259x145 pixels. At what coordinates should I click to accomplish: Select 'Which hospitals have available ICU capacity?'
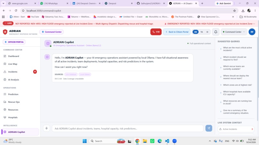pos(236,93)
